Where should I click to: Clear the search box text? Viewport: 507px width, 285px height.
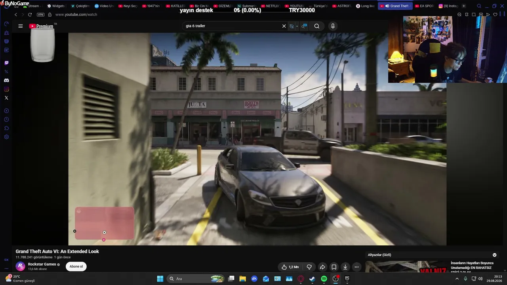click(x=284, y=26)
